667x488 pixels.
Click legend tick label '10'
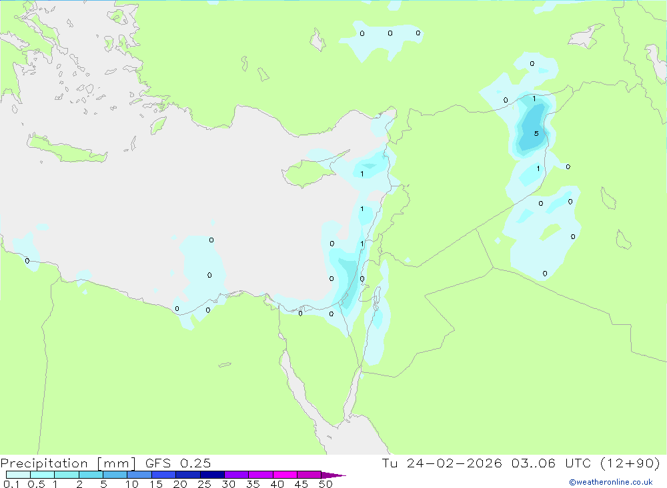coord(131,484)
